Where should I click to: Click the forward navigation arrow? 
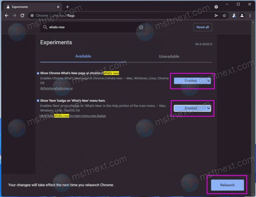[14, 16]
